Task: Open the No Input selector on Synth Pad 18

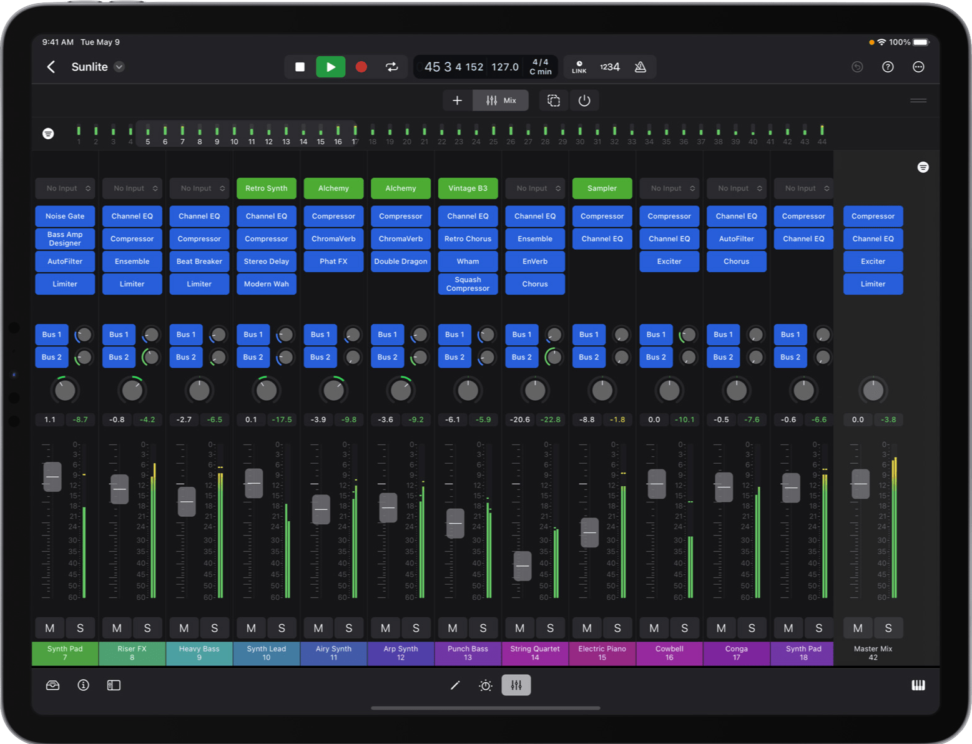Action: click(804, 188)
